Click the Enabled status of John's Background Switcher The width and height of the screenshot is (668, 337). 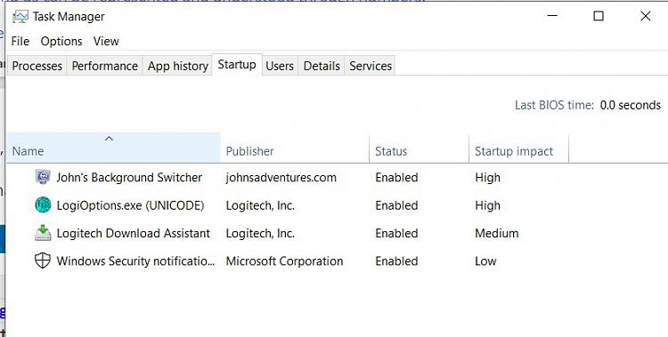coord(396,178)
